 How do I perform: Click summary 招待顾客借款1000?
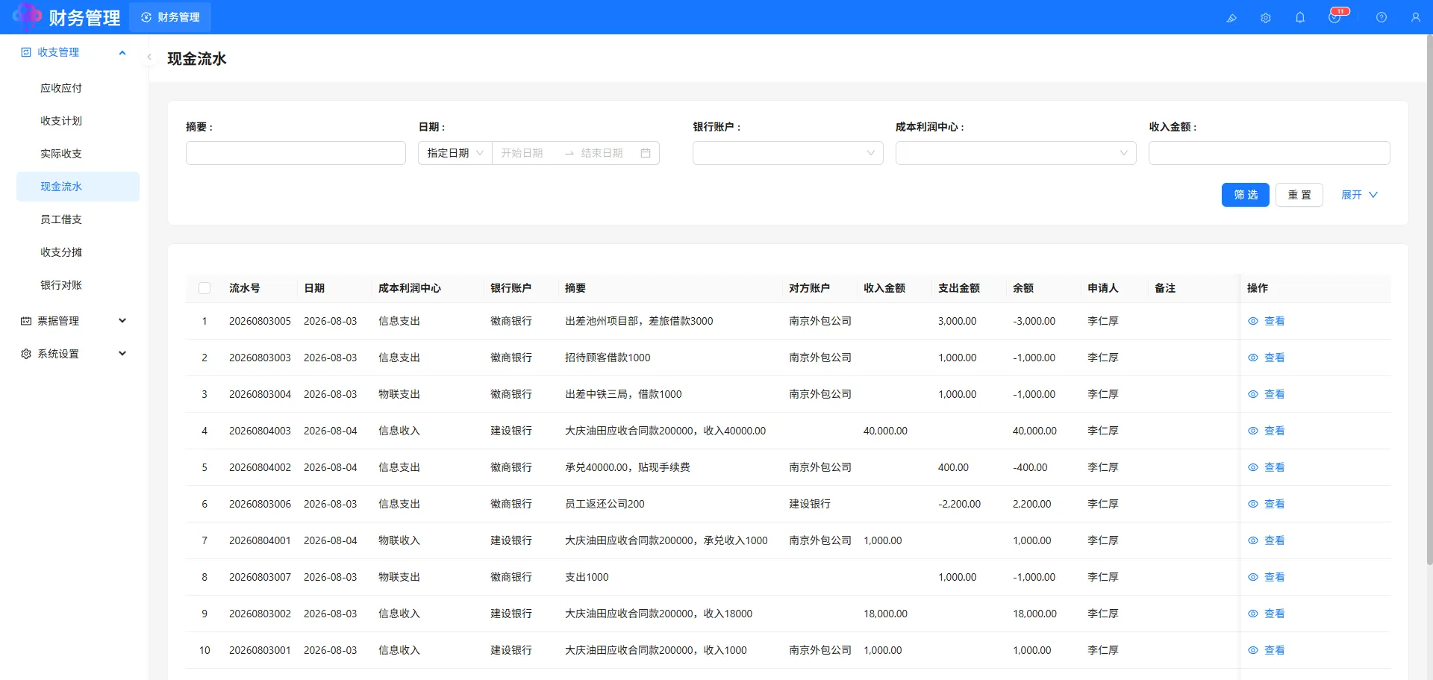pyautogui.click(x=608, y=358)
